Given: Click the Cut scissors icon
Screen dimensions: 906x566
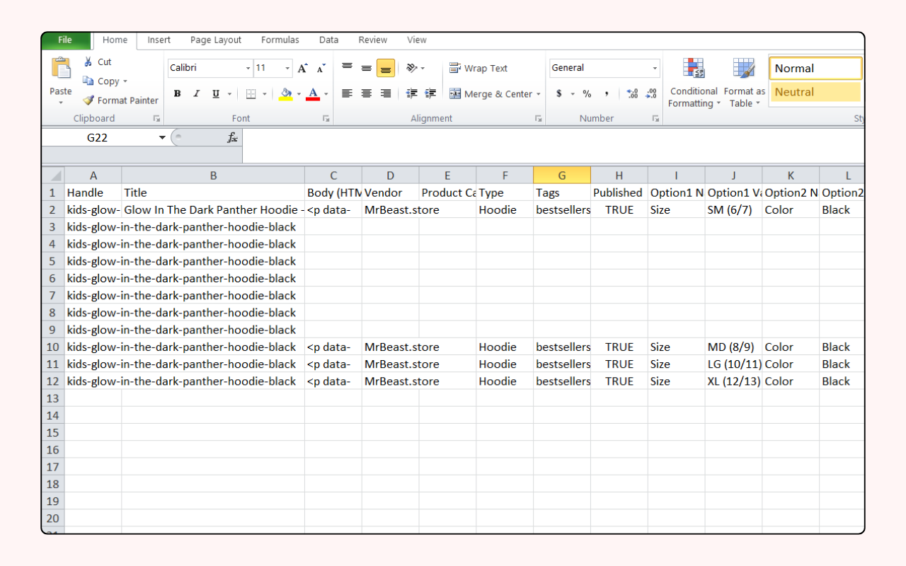Looking at the screenshot, I should (x=88, y=62).
